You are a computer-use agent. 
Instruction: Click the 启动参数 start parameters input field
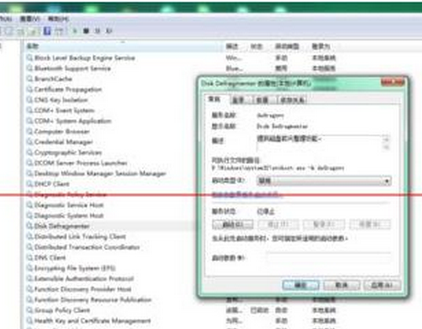[x=329, y=258]
